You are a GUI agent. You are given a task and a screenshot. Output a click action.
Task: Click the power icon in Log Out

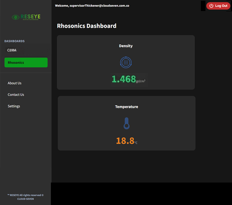click(x=211, y=6)
